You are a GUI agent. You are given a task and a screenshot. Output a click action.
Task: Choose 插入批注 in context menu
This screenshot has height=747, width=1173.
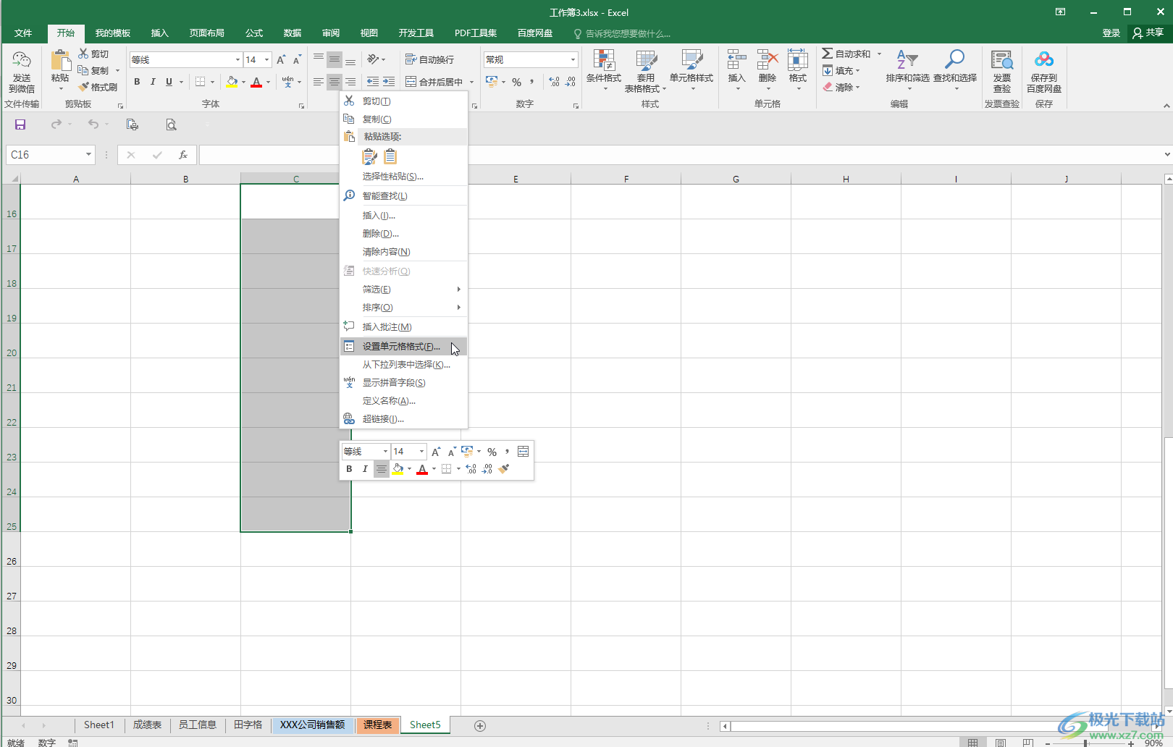tap(404, 327)
